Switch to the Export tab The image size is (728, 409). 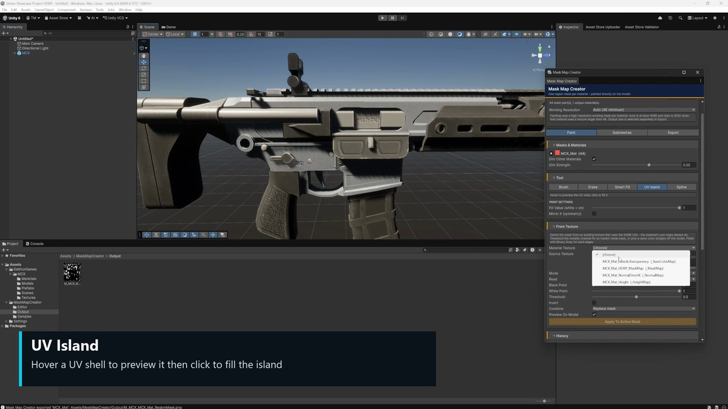[673, 133]
